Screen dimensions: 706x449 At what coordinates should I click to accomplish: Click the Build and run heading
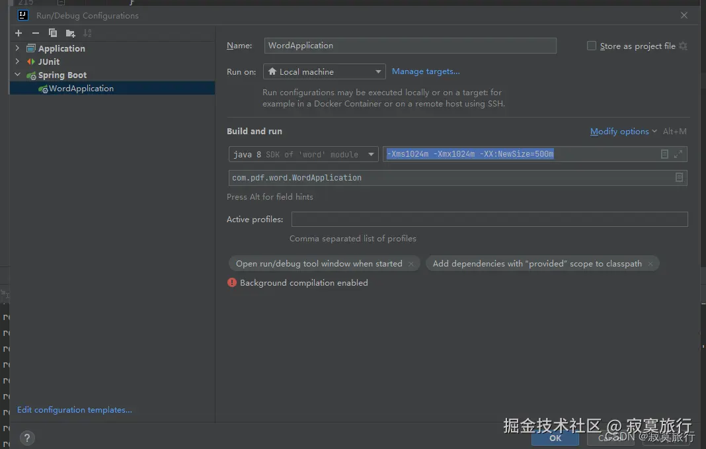pos(255,131)
